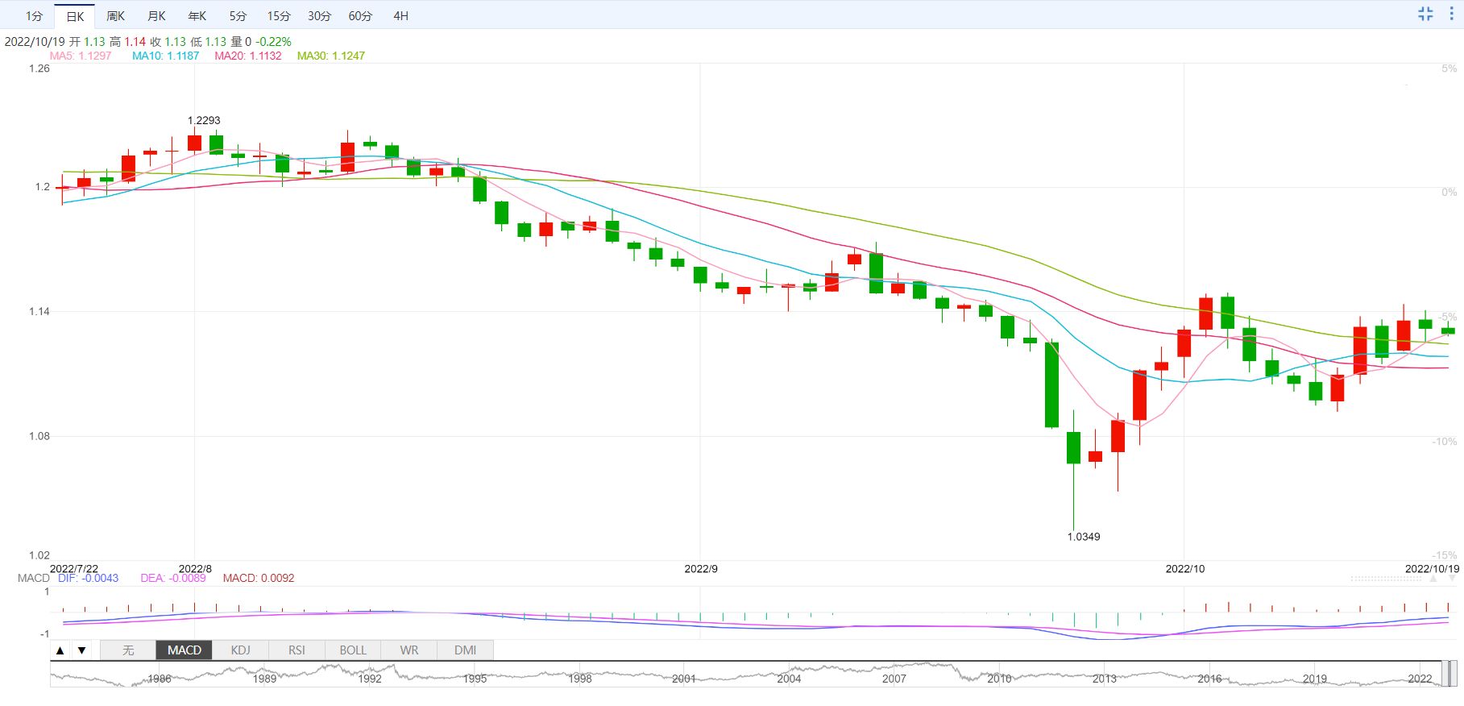Select the 15分 timeframe tab
This screenshot has width=1464, height=706.
point(279,16)
